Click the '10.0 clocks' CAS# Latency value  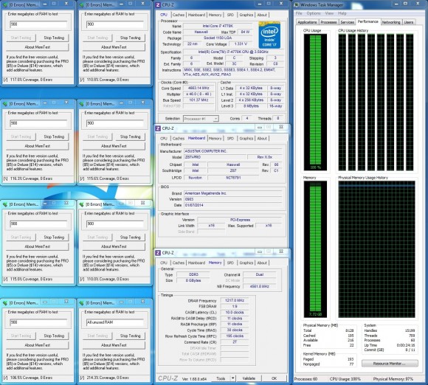pyautogui.click(x=235, y=313)
